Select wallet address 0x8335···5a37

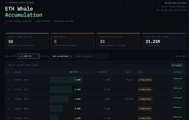coord(21,89)
